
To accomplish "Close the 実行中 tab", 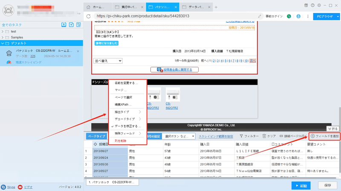I will (x=142, y=7).
